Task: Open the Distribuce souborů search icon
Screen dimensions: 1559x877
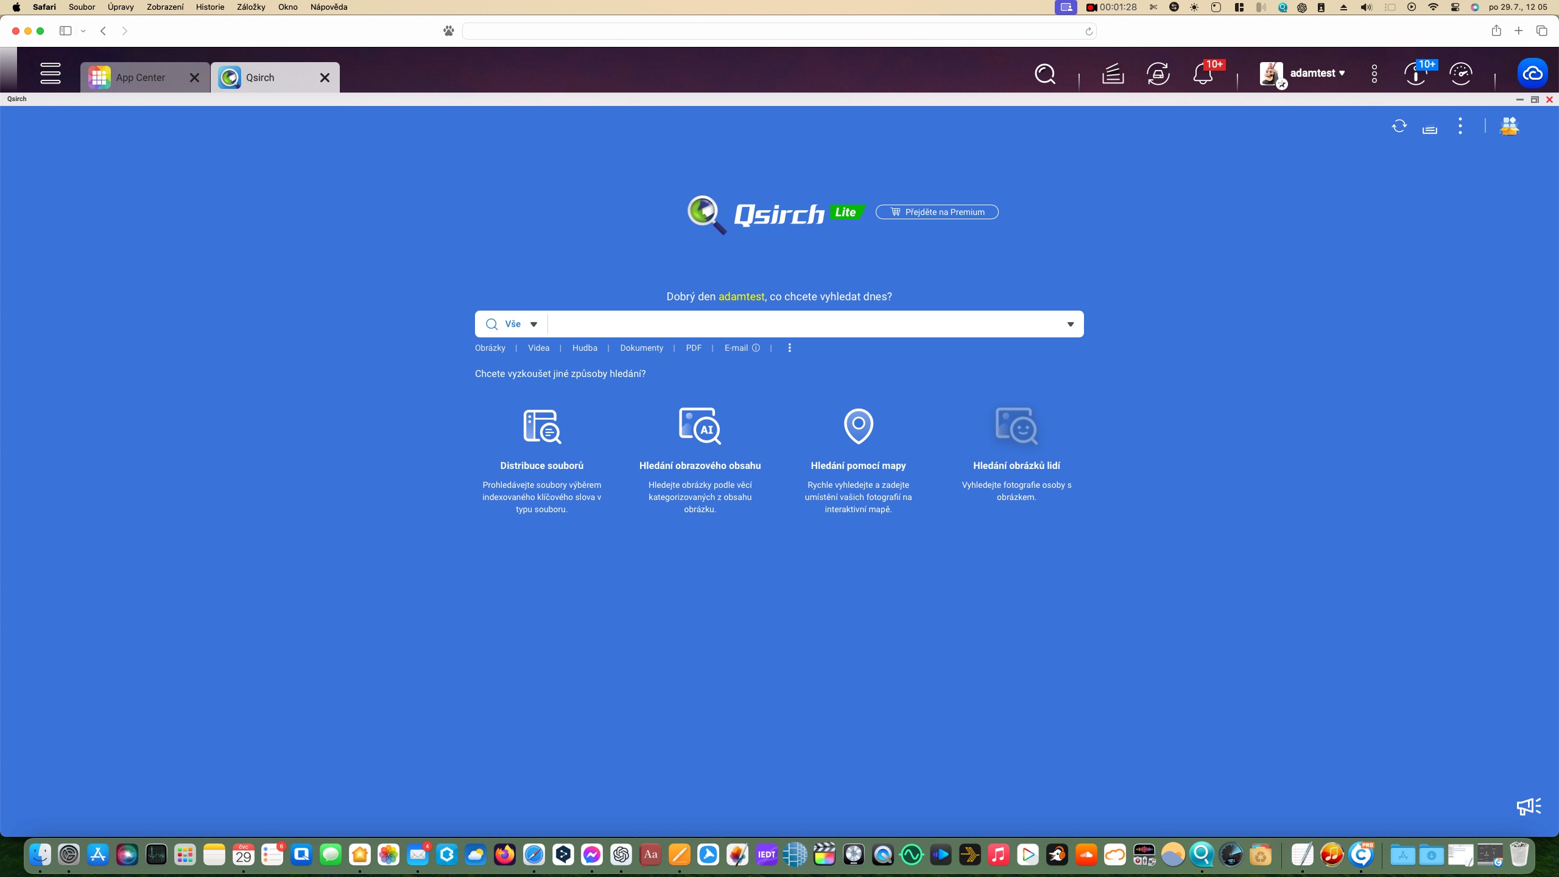Action: (x=541, y=426)
